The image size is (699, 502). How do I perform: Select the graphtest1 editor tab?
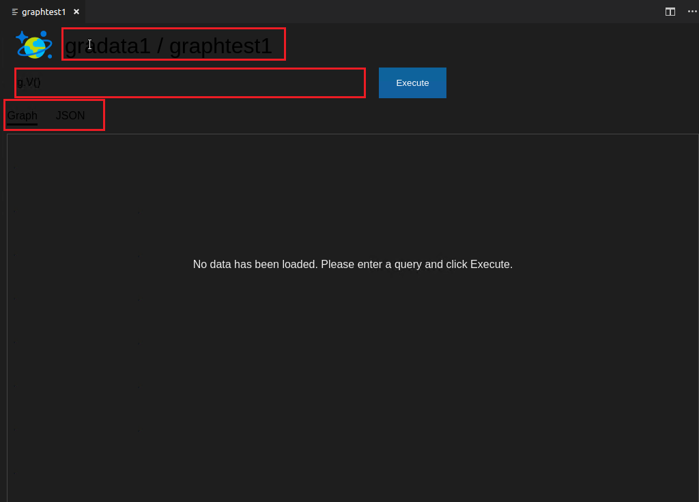[42, 12]
